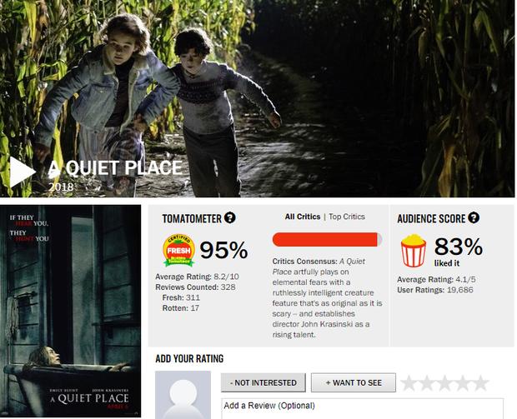Mark movie as Not Interested
The image size is (517, 419).
pos(264,383)
